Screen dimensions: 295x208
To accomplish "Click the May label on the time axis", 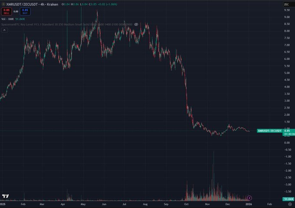I will click(83, 204).
